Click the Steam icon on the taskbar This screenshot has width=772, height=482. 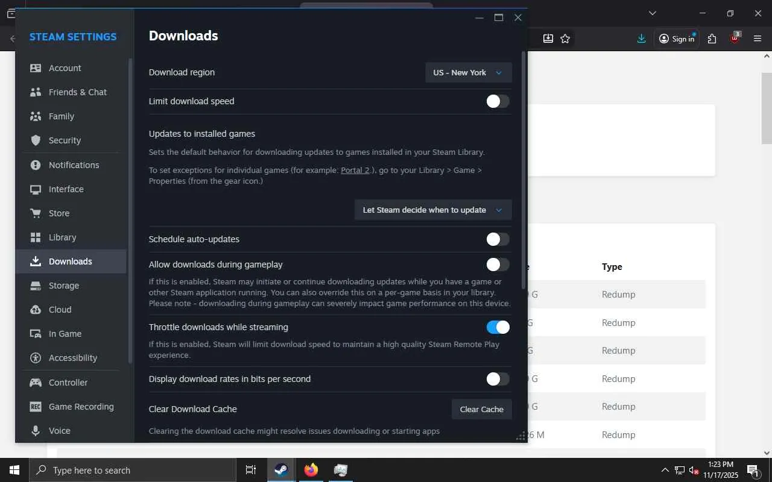[281, 470]
